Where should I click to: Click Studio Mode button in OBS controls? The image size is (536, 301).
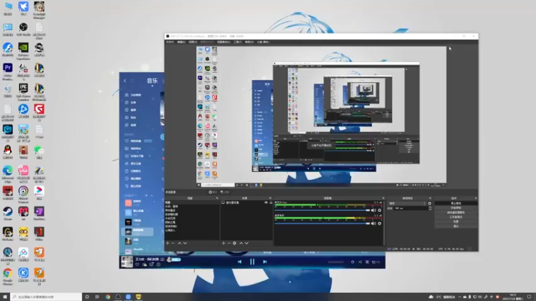pos(456,217)
